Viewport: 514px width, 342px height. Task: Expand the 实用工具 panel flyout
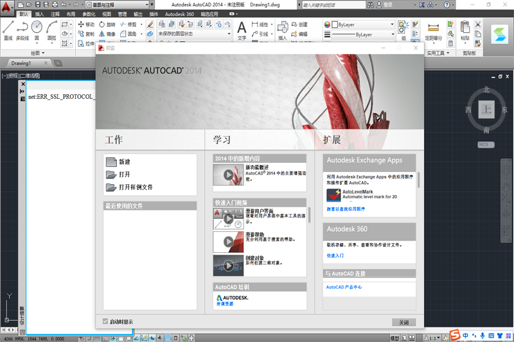438,53
